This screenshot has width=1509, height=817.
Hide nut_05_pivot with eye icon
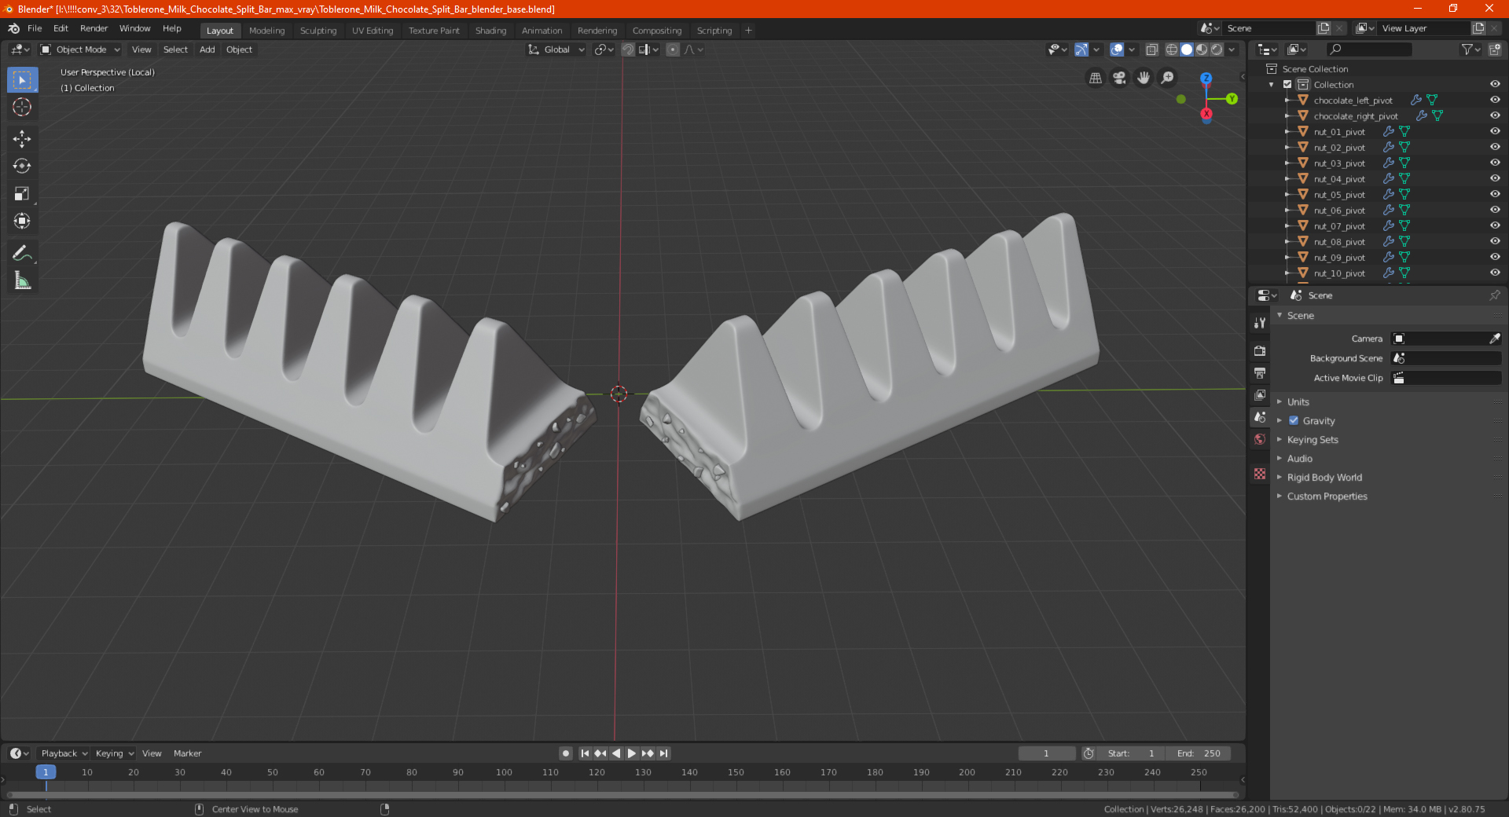pos(1495,195)
